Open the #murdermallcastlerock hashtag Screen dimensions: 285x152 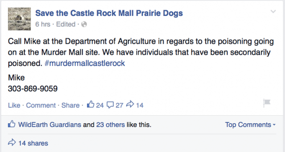click(85, 63)
